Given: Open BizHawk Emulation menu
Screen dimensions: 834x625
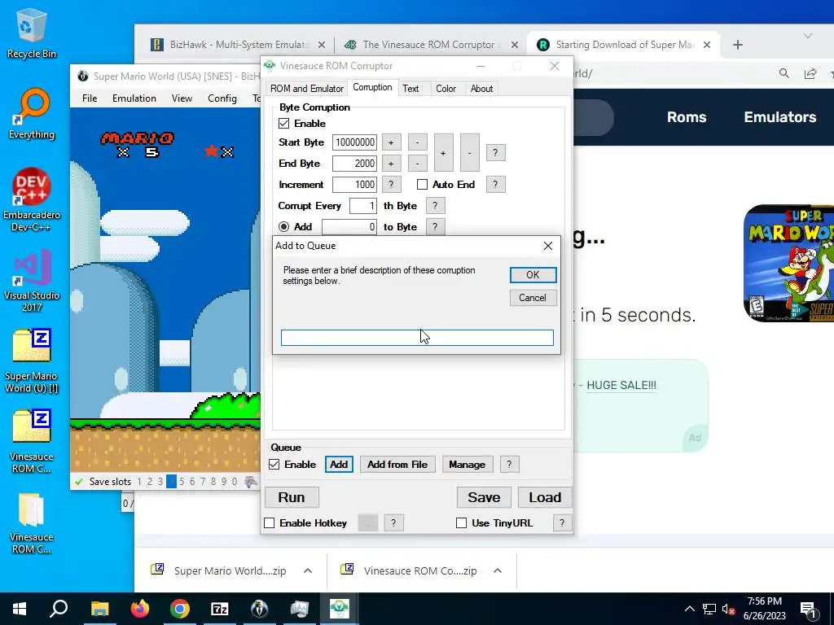Looking at the screenshot, I should [x=134, y=98].
